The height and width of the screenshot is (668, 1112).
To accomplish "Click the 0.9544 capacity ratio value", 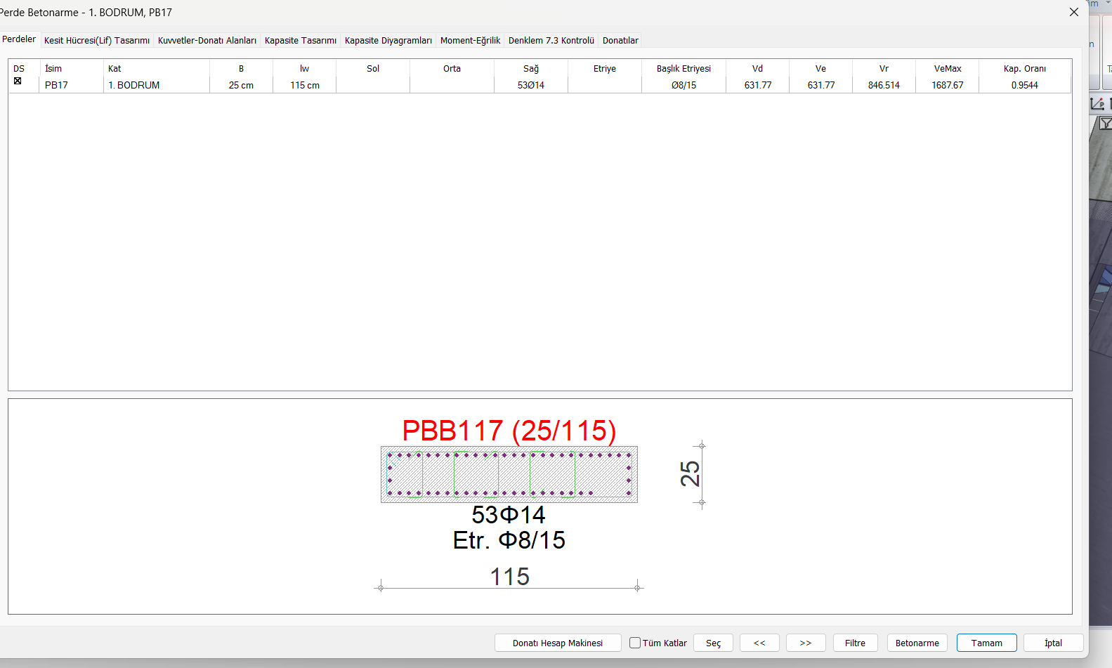I will 1025,85.
